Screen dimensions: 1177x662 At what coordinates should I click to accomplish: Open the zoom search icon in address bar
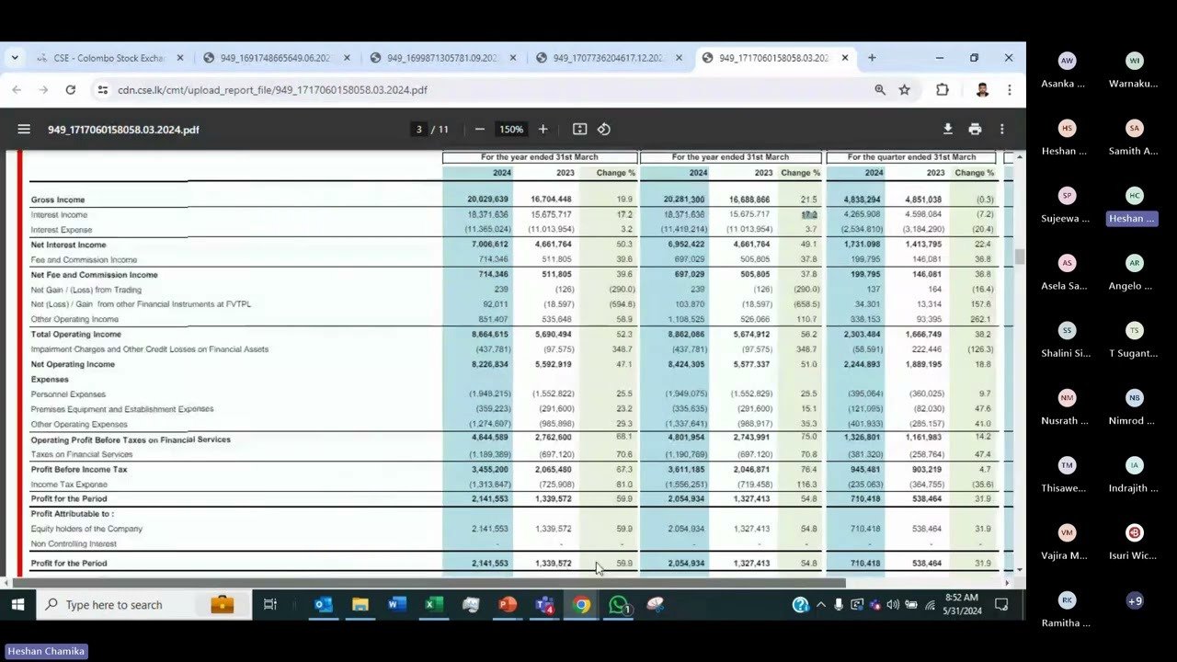click(x=880, y=89)
